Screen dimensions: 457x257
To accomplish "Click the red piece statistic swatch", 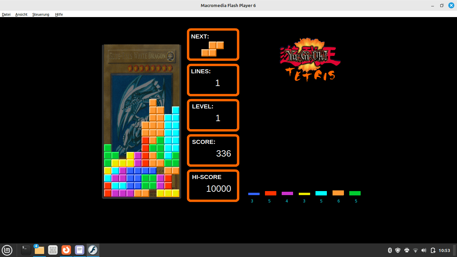I will point(271,193).
